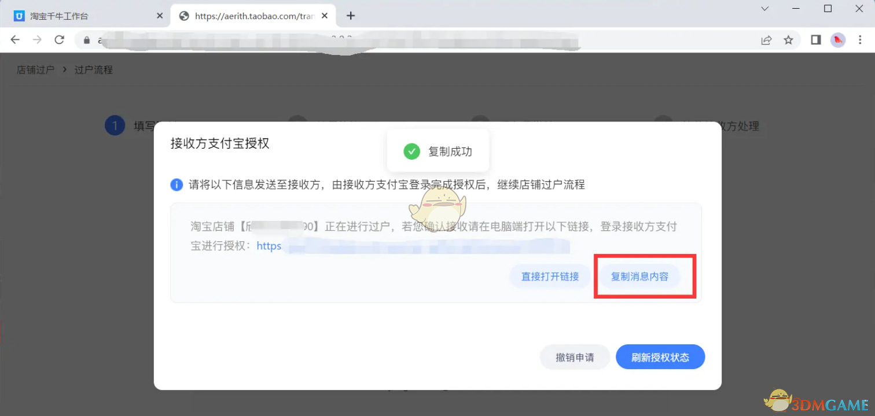Open the https authorization link
Screen dimensions: 875x416
413,246
